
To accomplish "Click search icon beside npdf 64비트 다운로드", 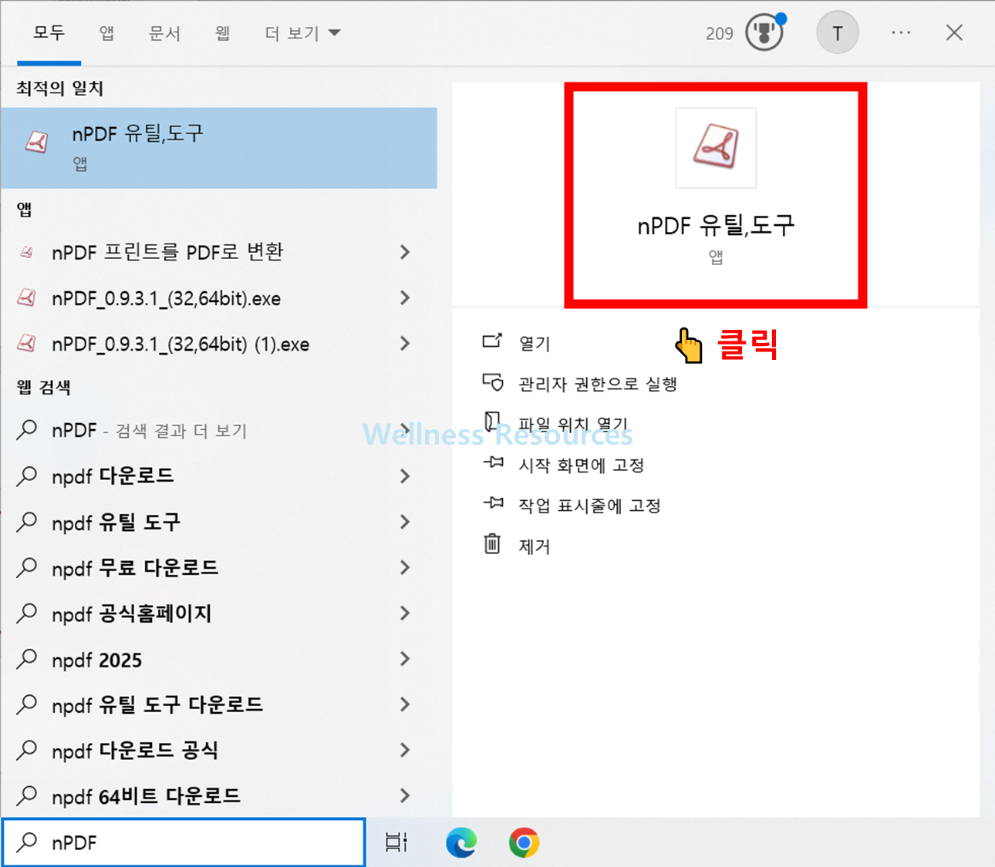I will tap(27, 795).
